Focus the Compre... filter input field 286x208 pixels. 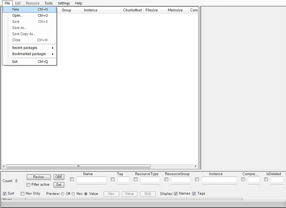coord(254,180)
